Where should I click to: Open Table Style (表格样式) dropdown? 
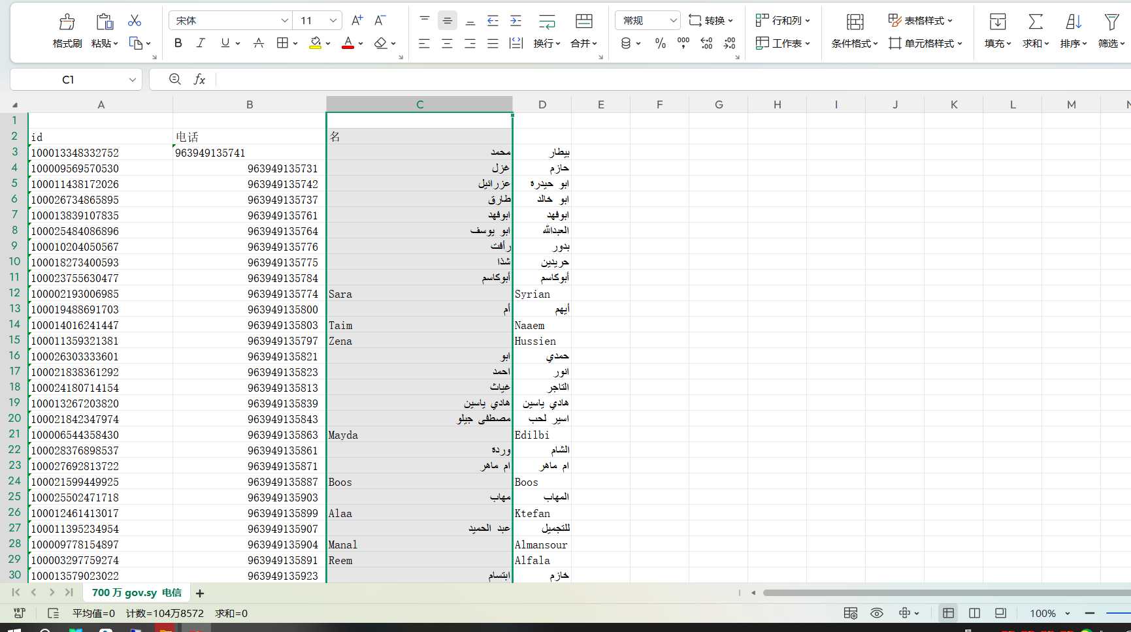pos(920,21)
